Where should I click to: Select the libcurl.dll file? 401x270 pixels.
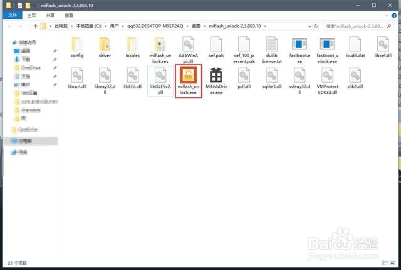tap(77, 78)
